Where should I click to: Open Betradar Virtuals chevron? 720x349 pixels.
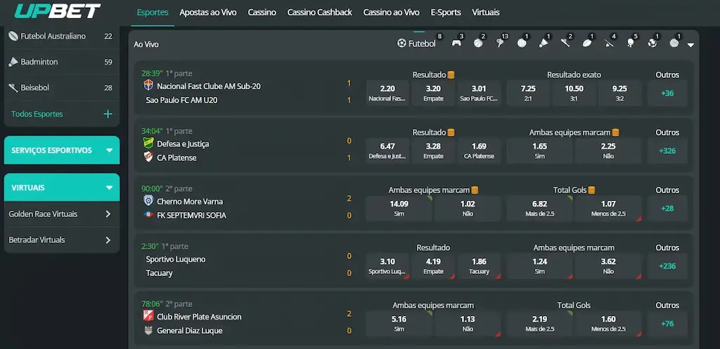[x=108, y=240]
